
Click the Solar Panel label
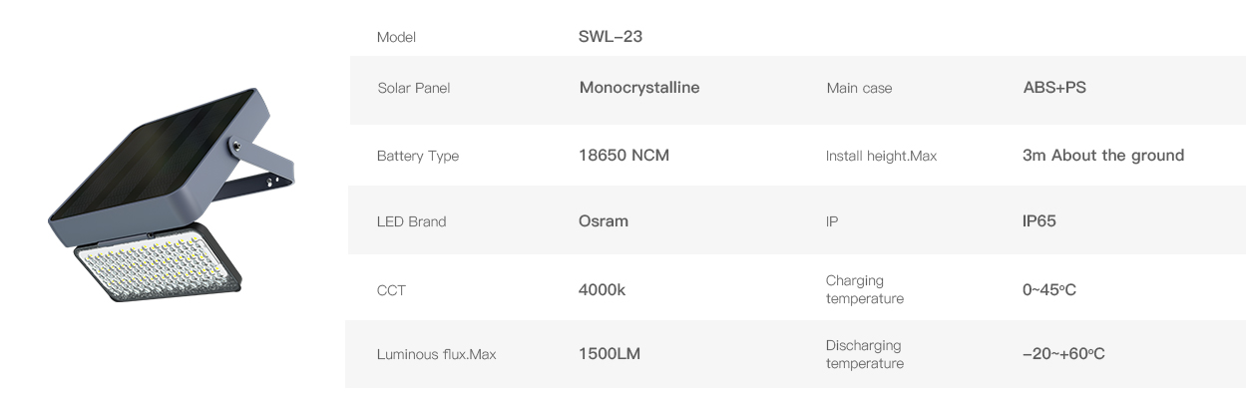point(414,88)
